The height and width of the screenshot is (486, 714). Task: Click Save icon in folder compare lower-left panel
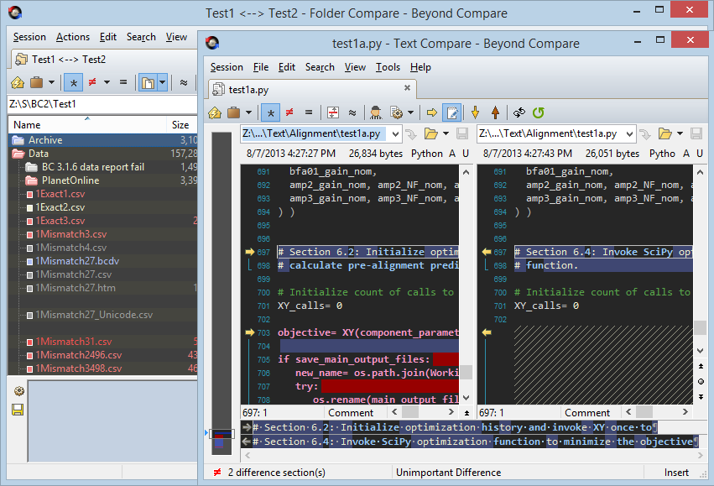[17, 410]
